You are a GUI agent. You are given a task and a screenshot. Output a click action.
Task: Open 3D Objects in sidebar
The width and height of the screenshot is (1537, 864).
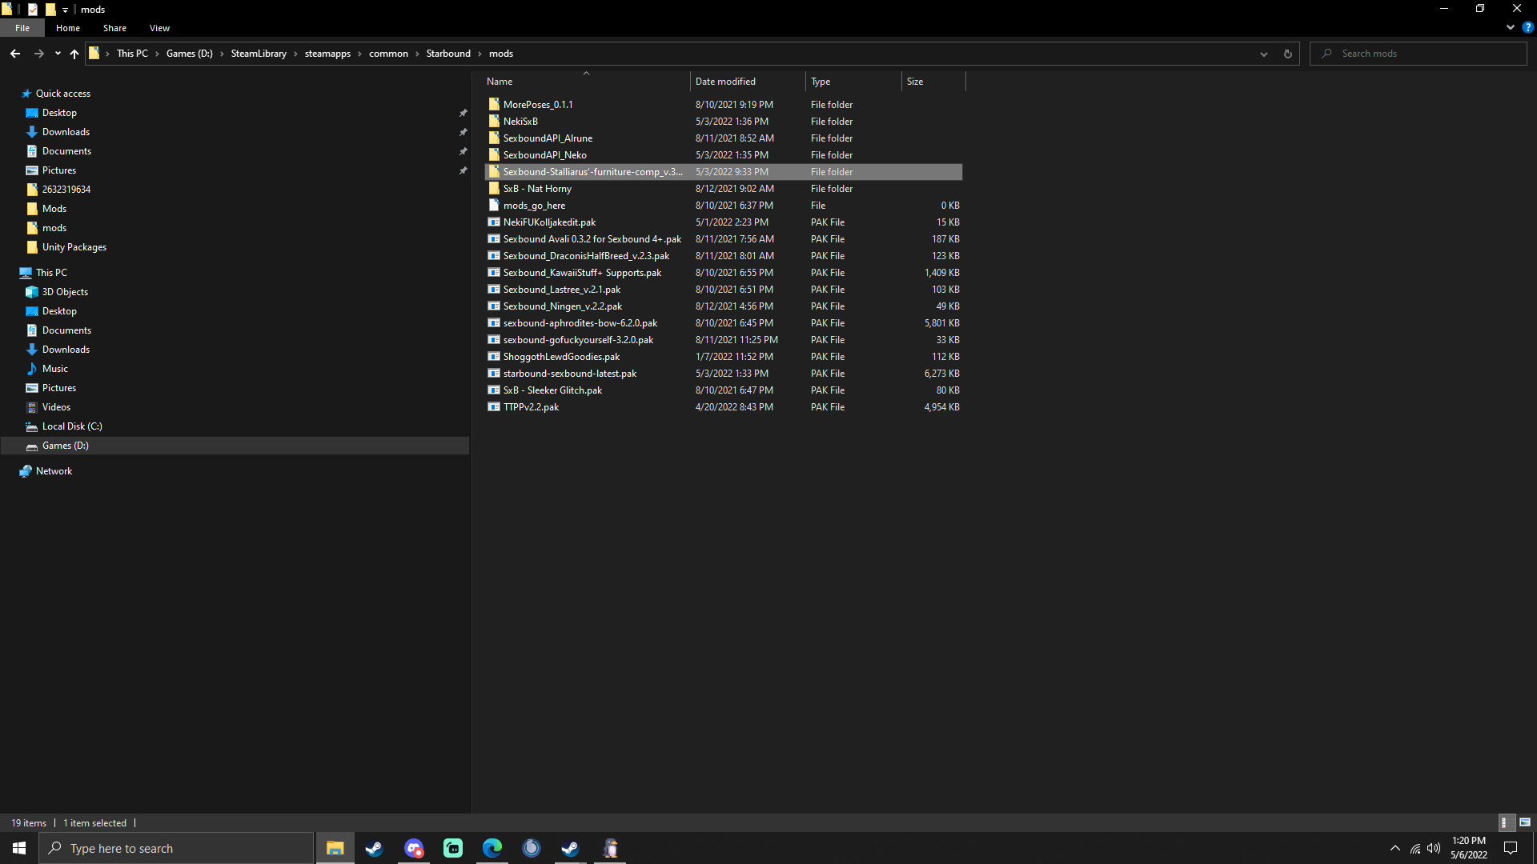coord(65,292)
